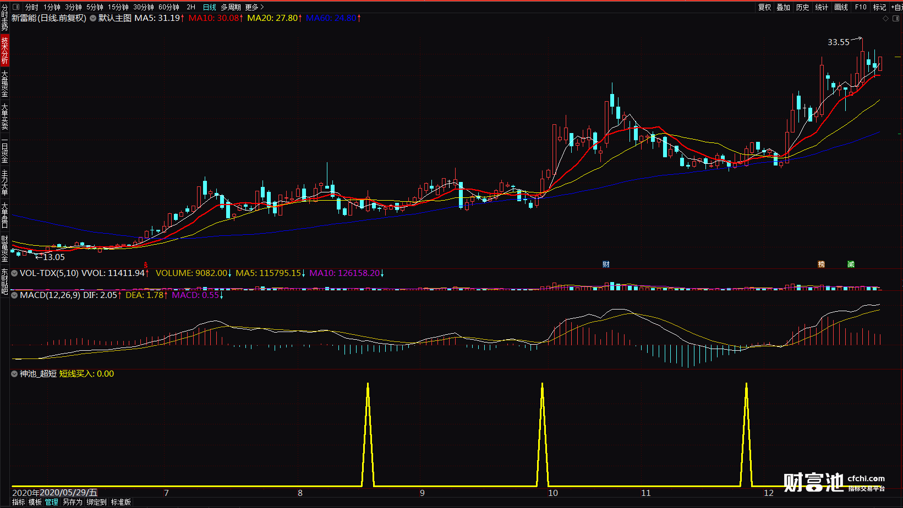
Task: Toggle the right side panel icon
Action: click(x=895, y=18)
